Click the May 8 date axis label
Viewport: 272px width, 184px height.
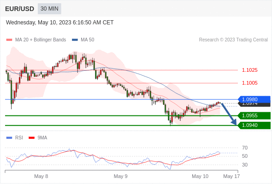point(41,176)
